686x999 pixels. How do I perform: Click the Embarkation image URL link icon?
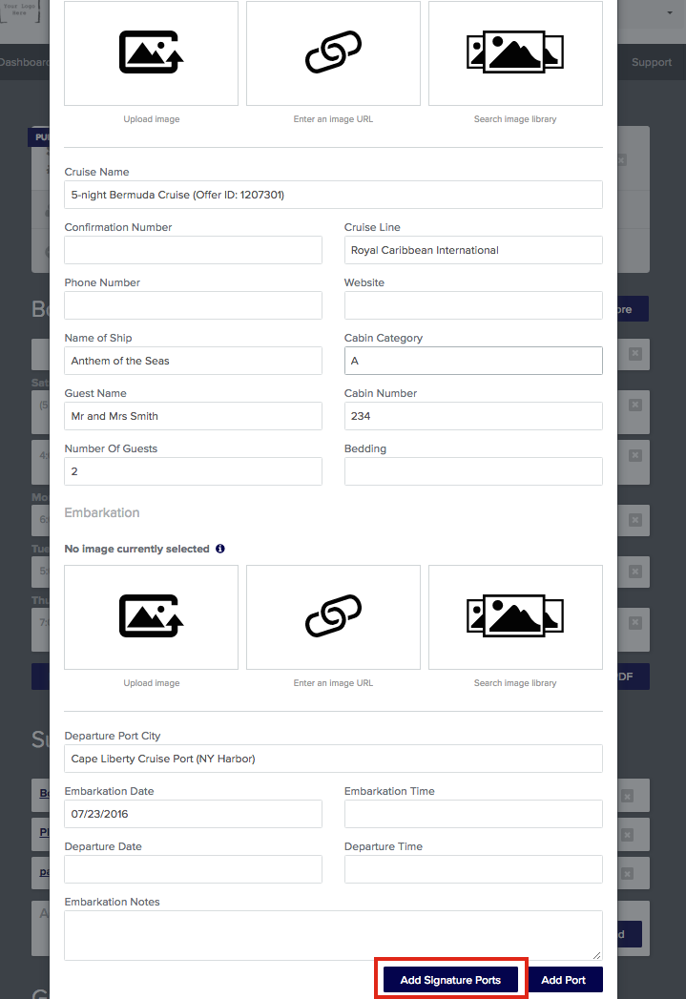pyautogui.click(x=333, y=616)
